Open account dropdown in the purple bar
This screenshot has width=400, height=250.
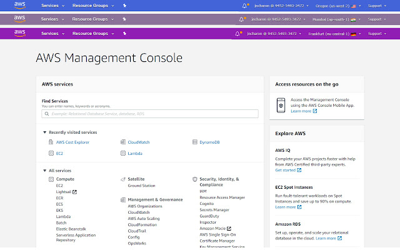coord(274,34)
